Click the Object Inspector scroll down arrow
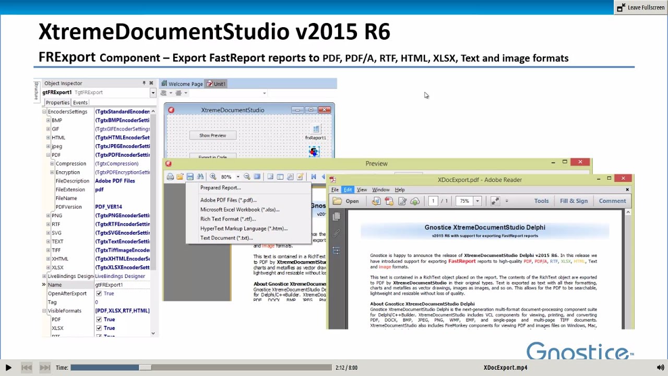 [x=153, y=333]
